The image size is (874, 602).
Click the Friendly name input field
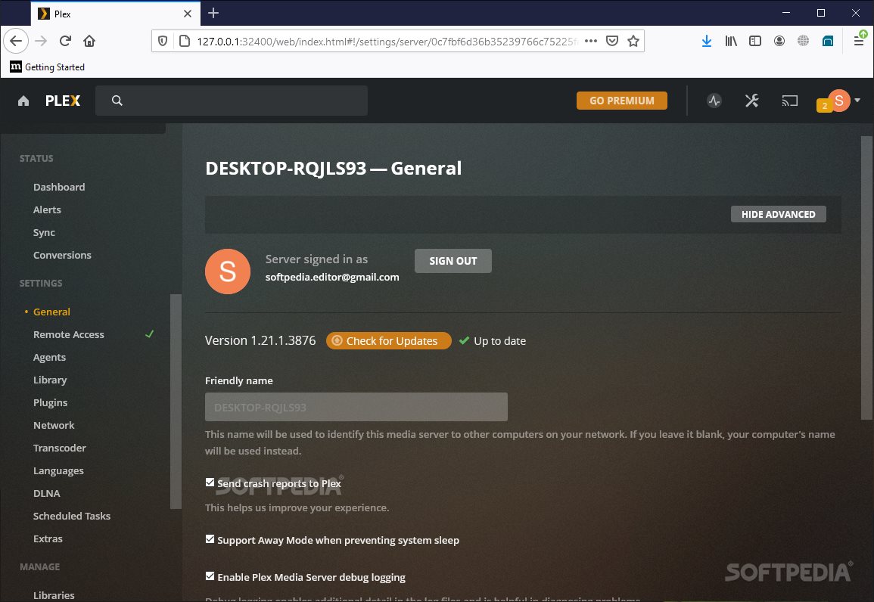(x=356, y=407)
